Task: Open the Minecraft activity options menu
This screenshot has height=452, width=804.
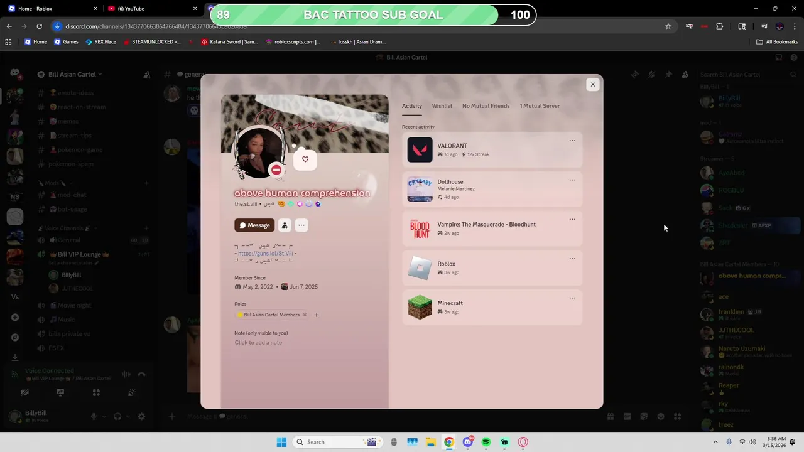Action: click(572, 298)
